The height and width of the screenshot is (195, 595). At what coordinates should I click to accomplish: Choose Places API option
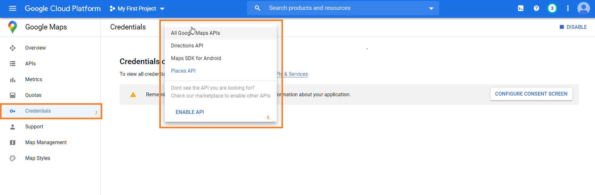point(221,71)
